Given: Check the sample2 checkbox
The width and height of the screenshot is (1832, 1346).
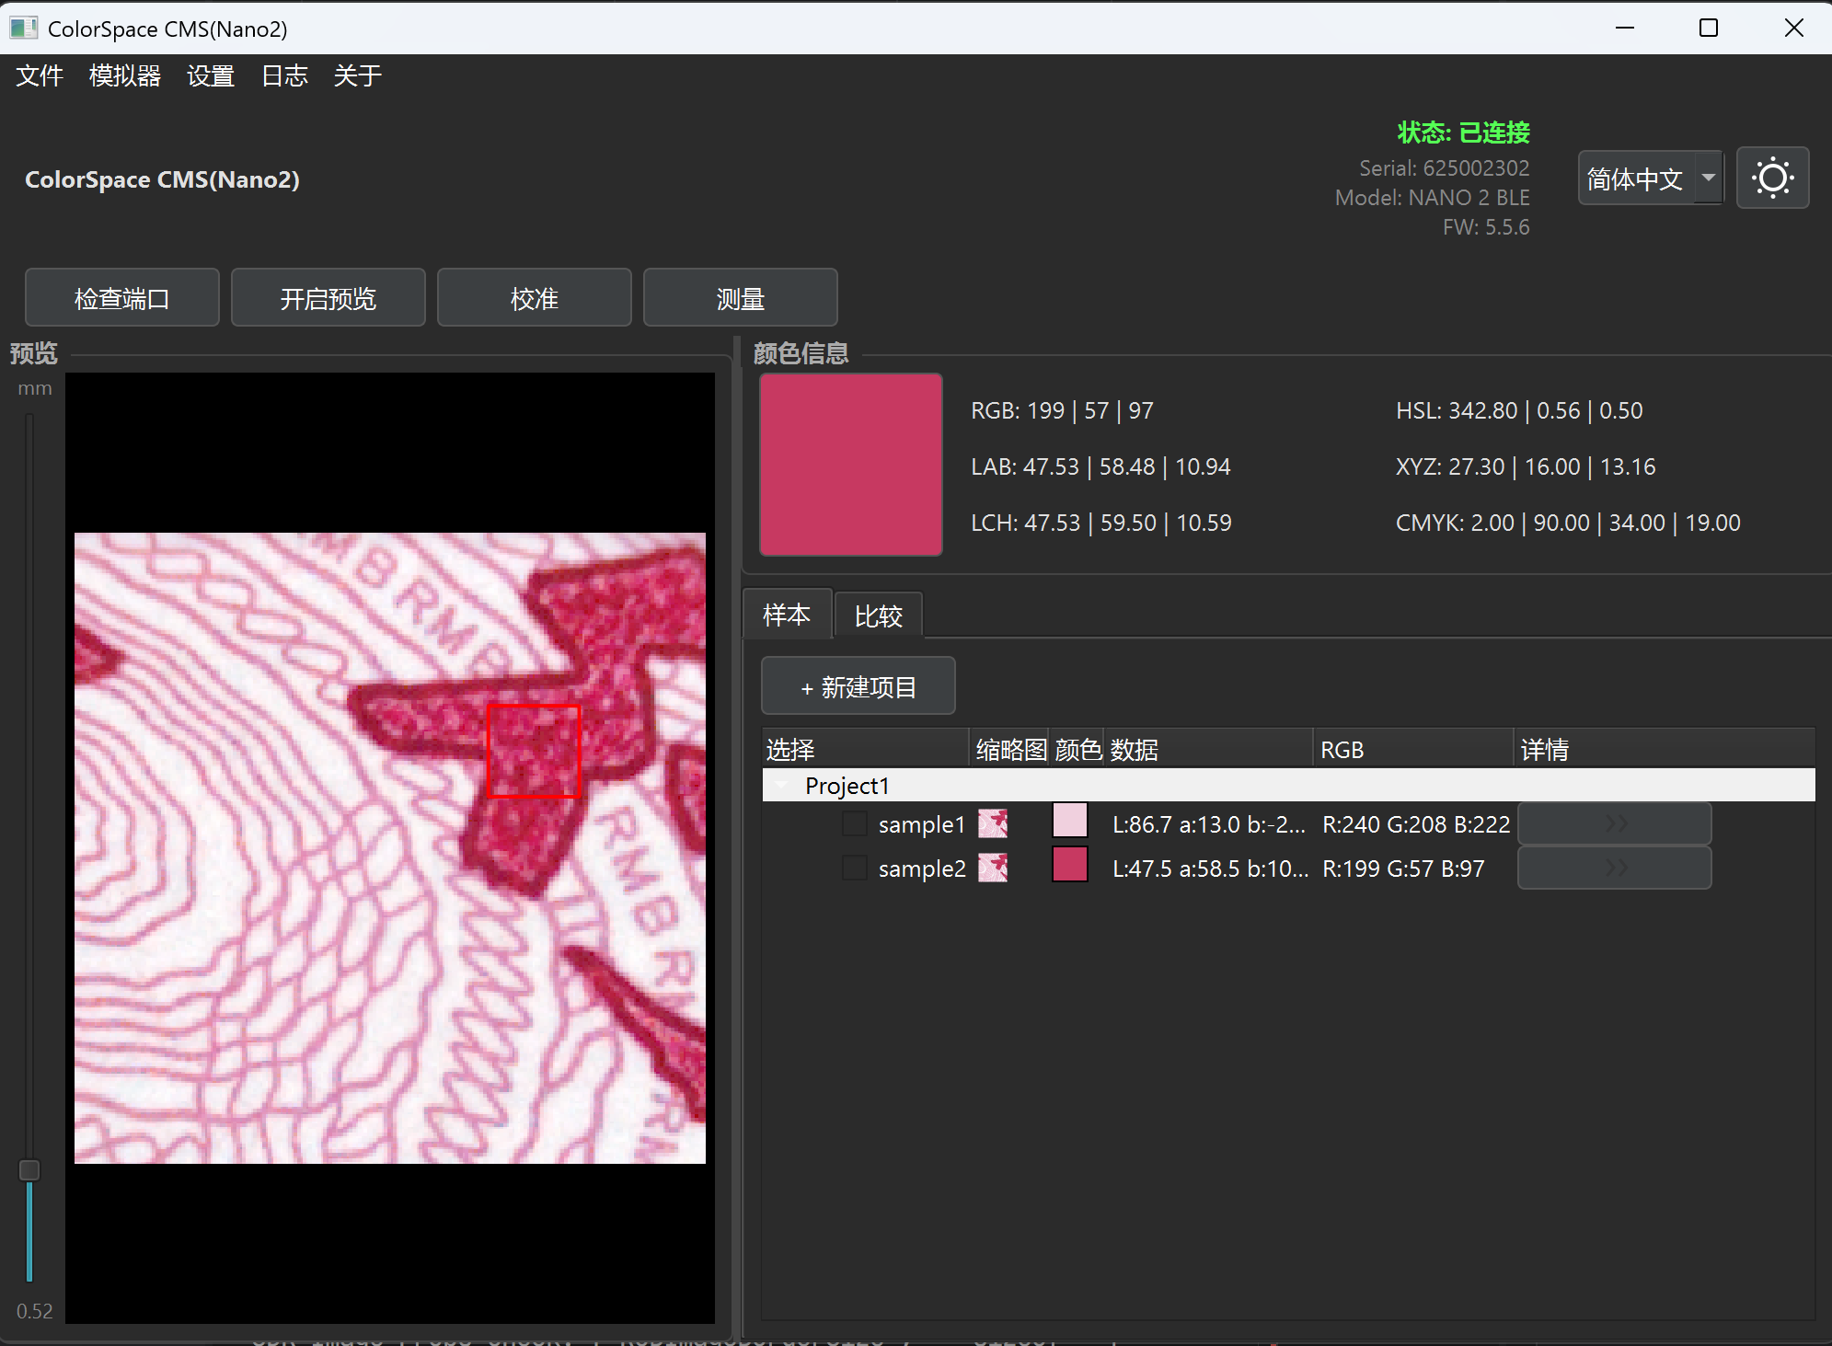Looking at the screenshot, I should (x=854, y=867).
